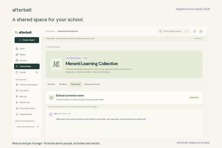Click Sam's welcome message bubble
The image size is (222, 148).
[x=101, y=119]
